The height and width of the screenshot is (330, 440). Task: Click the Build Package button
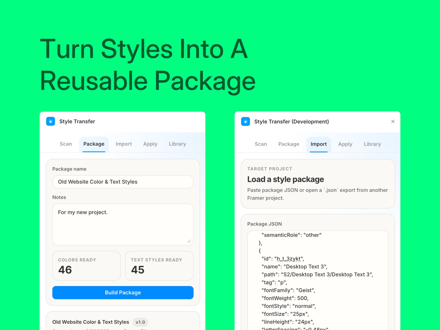tap(123, 292)
